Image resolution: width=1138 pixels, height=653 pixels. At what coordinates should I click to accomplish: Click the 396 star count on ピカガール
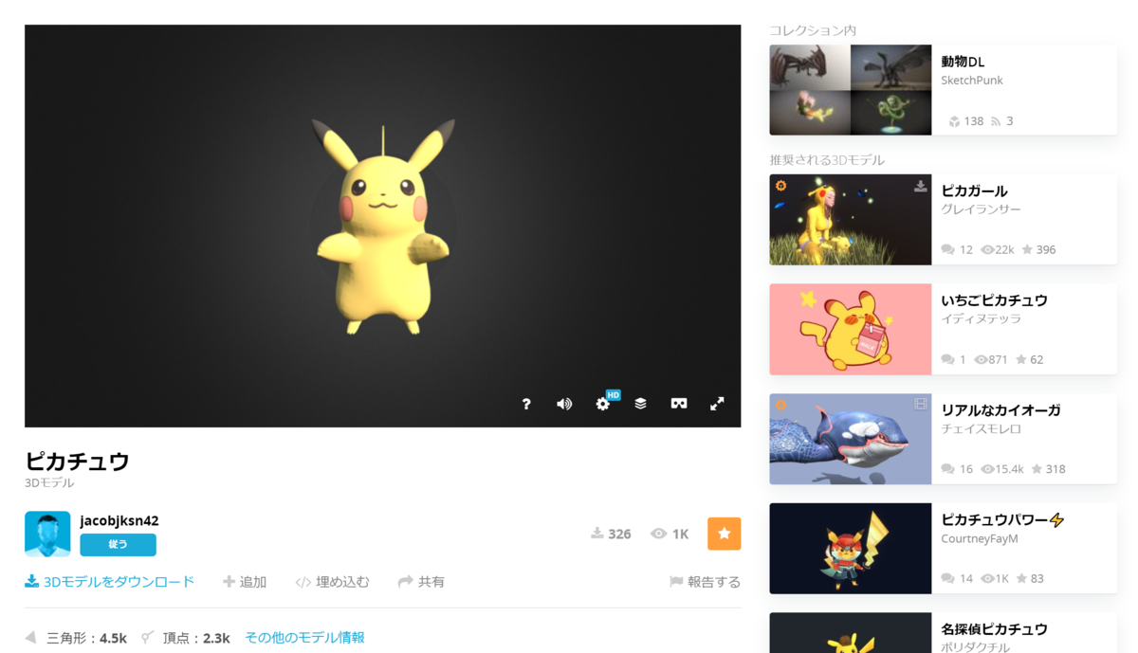pyautogui.click(x=1038, y=250)
